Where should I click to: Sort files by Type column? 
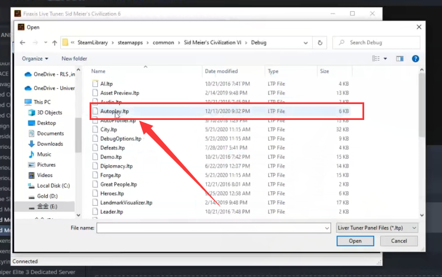[x=273, y=71]
